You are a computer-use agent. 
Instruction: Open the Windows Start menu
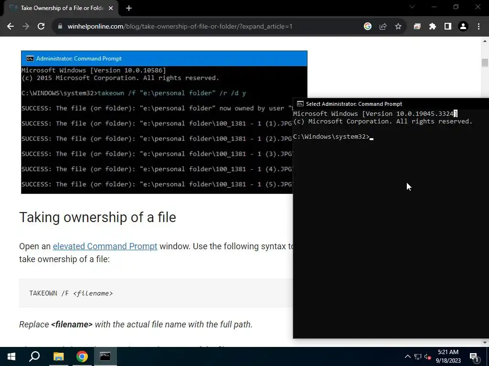tap(11, 356)
